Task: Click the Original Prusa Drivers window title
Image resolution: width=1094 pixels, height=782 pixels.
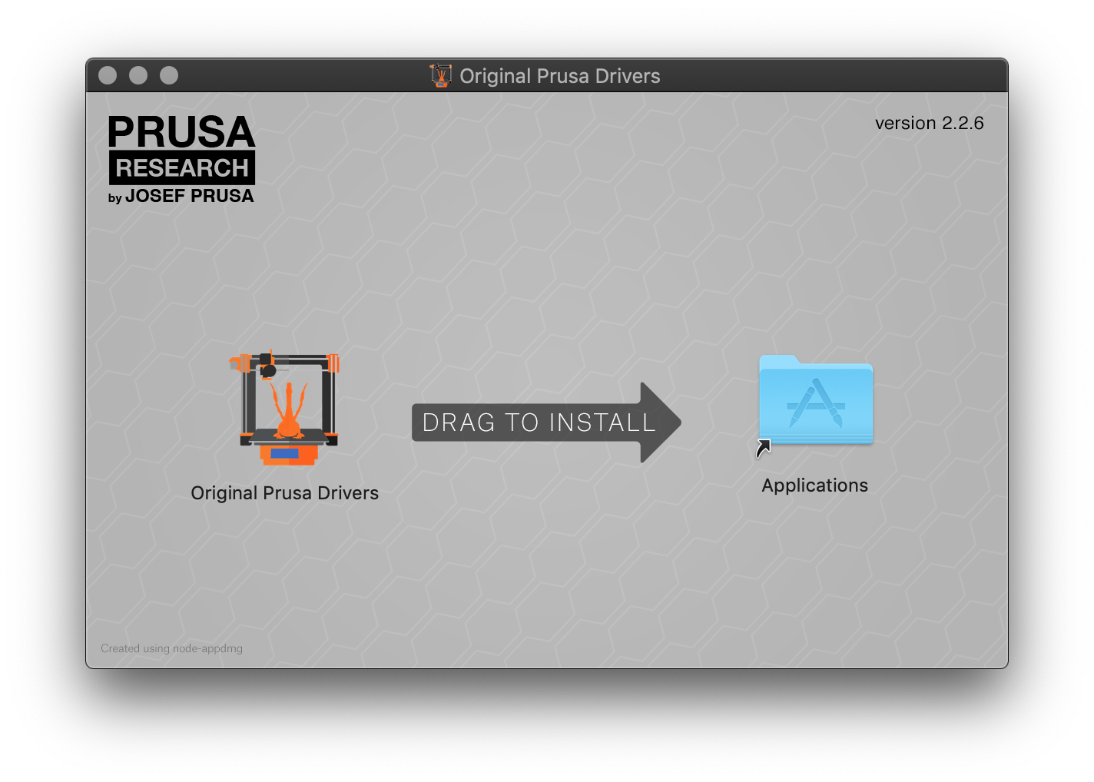Action: tap(560, 76)
